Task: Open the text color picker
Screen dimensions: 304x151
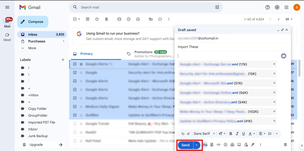Action: 251,134
